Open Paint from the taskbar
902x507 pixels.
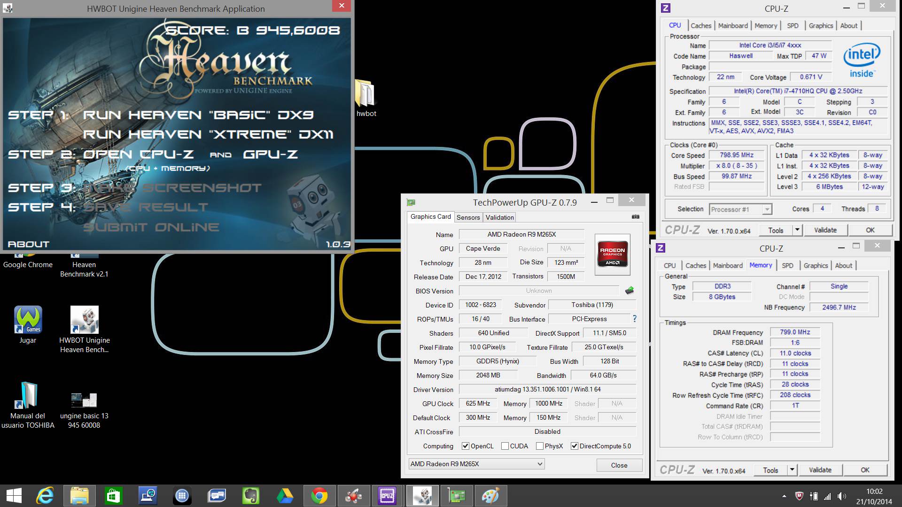[x=490, y=496]
